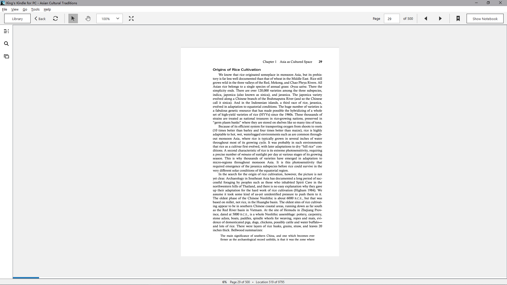507x285 pixels.
Task: Bookmark this page icon
Action: pos(458,18)
